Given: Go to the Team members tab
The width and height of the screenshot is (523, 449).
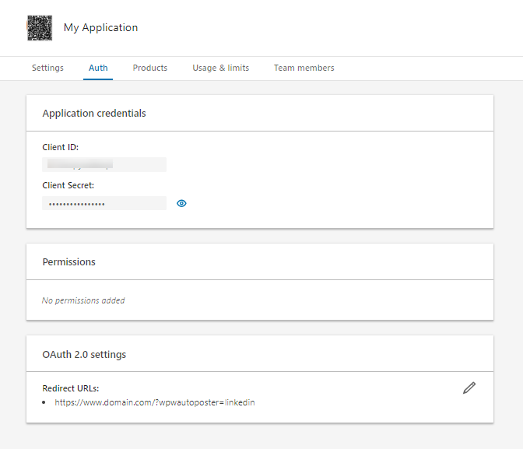Looking at the screenshot, I should [x=304, y=68].
